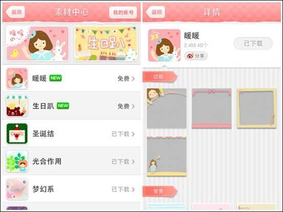Choose the yellow border frame thumbnail
Image resolution: width=283 pixels, height=212 pixels.
257,109
